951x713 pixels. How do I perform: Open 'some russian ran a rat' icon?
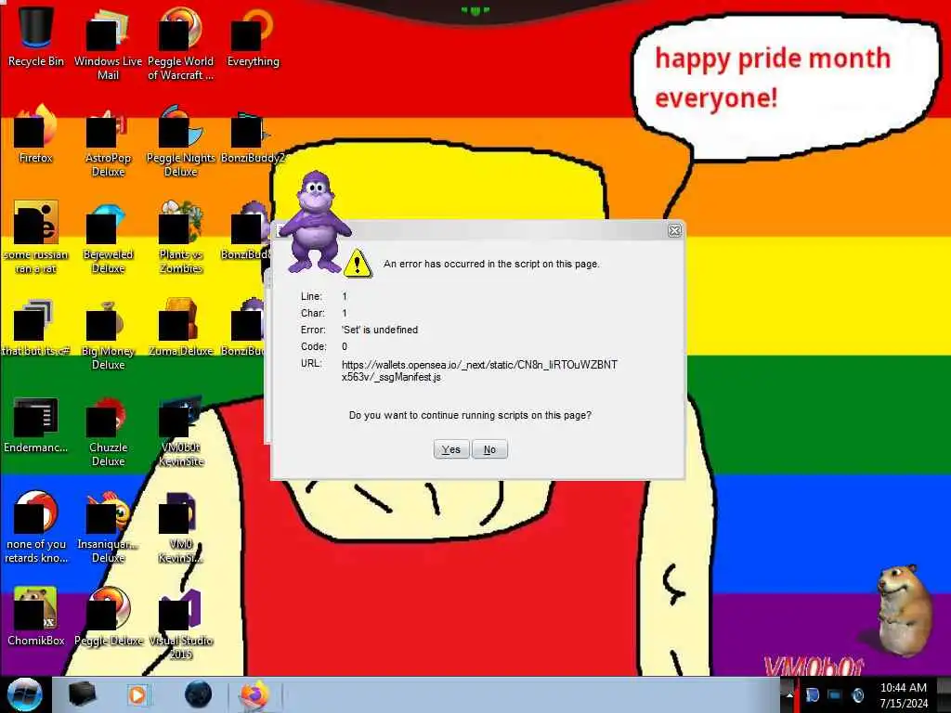coord(35,237)
